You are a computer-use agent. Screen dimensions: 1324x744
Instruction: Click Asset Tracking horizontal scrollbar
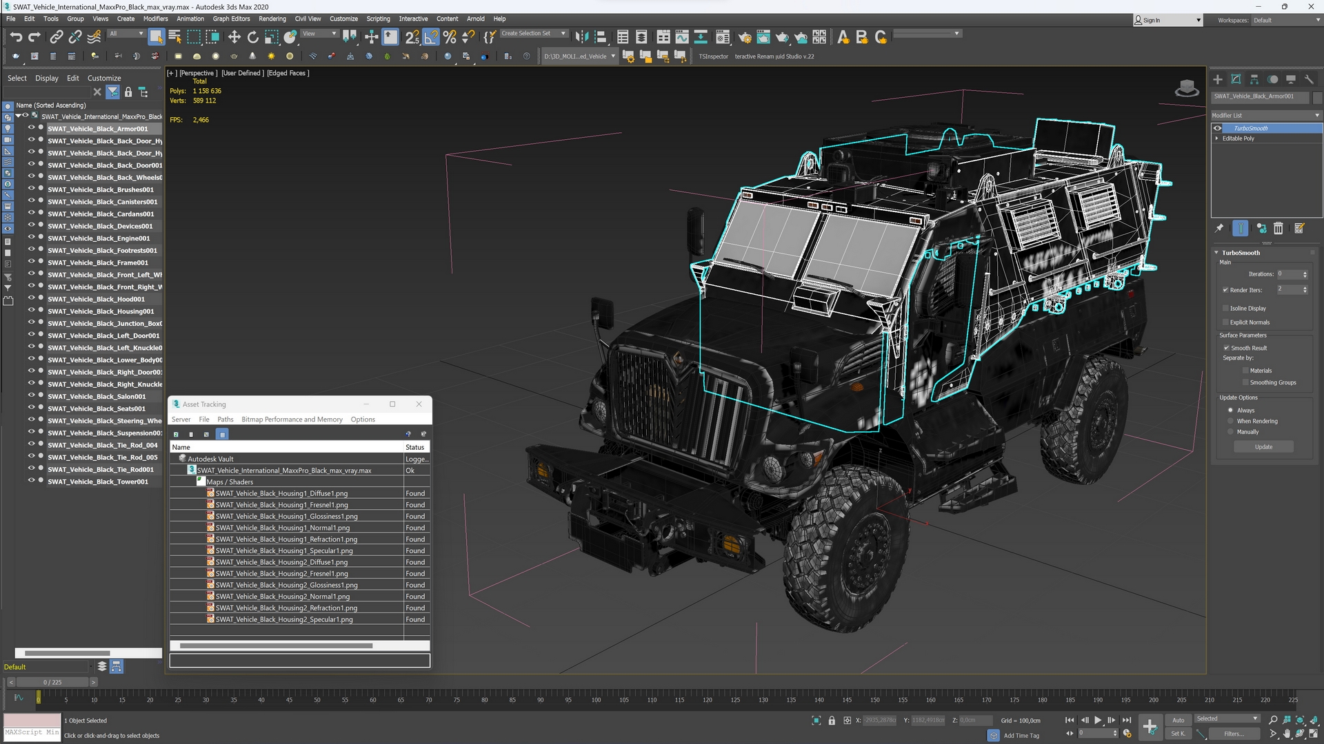coord(276,645)
